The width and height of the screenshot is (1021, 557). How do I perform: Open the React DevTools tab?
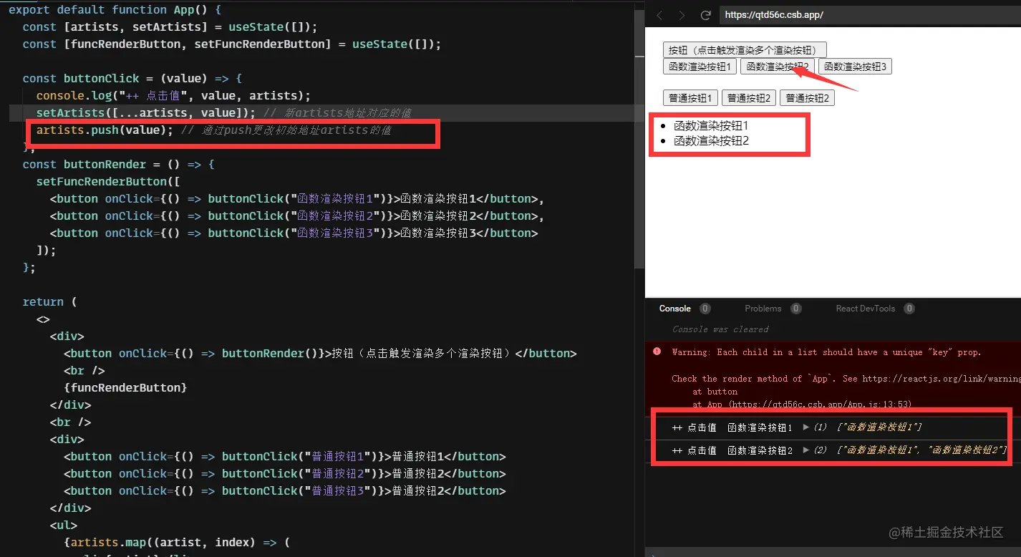[866, 309]
